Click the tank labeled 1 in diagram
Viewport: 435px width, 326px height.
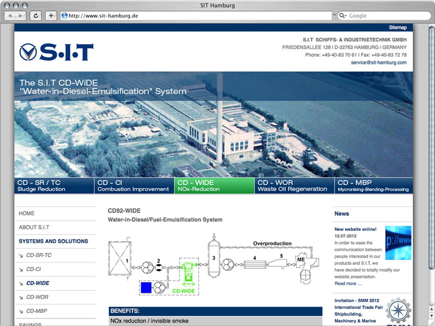pos(120,259)
